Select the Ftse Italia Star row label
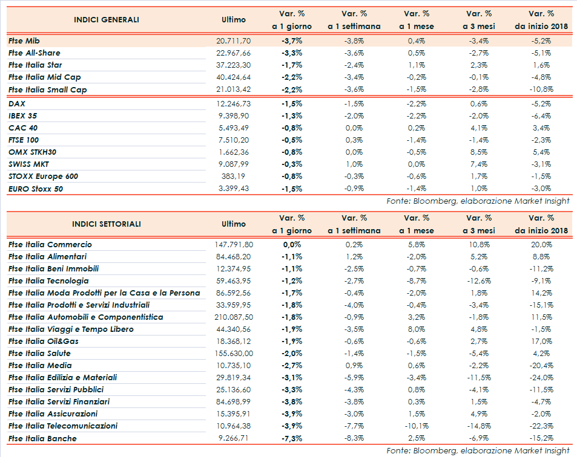The width and height of the screenshot is (577, 457). pos(36,65)
